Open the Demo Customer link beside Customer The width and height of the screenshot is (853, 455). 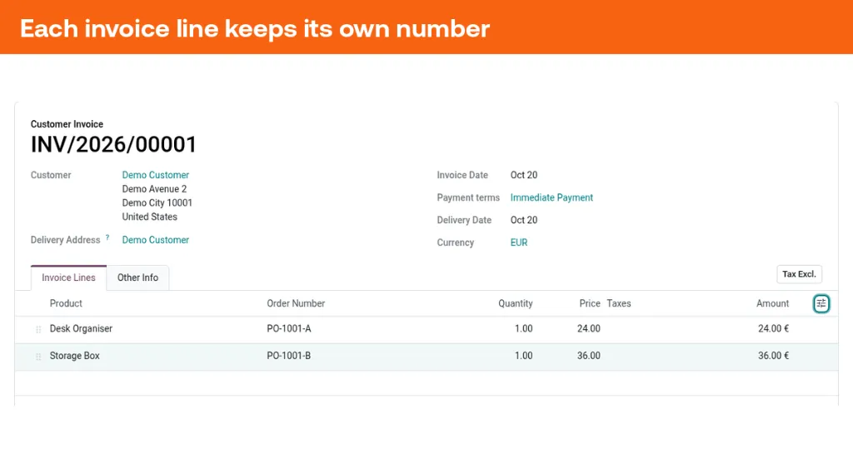coord(156,175)
